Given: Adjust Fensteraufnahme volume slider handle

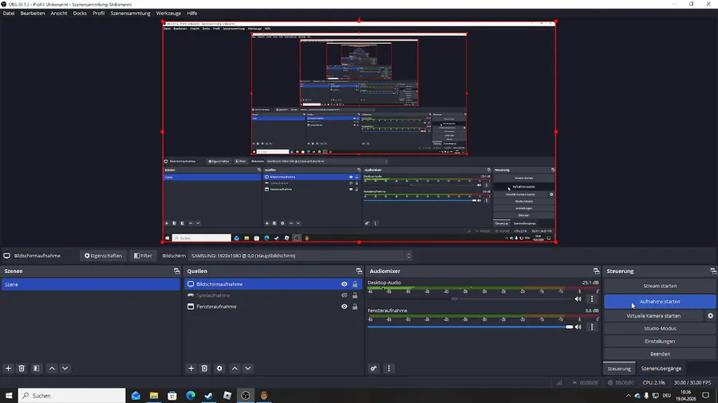Looking at the screenshot, I should (x=569, y=327).
